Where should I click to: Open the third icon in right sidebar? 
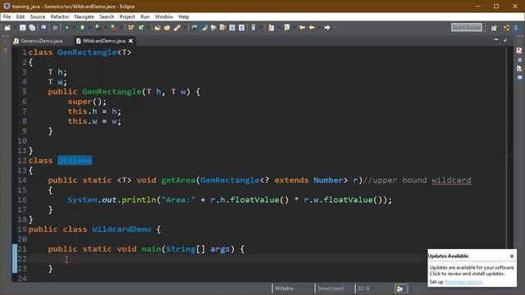point(519,69)
